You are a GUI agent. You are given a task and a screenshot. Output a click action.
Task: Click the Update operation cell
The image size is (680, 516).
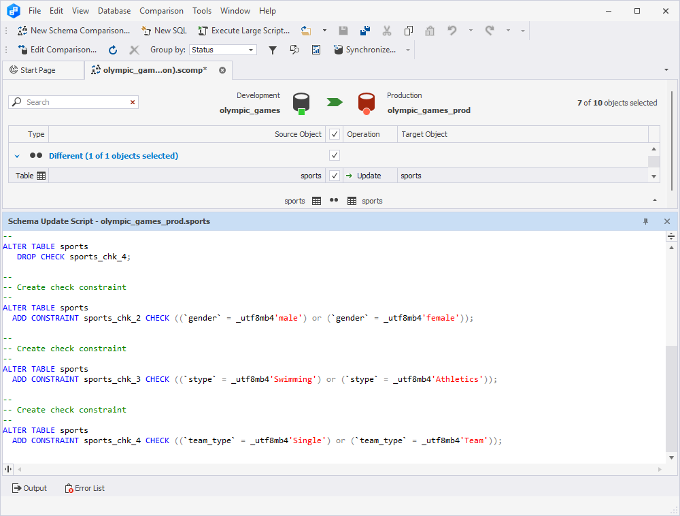click(x=370, y=176)
